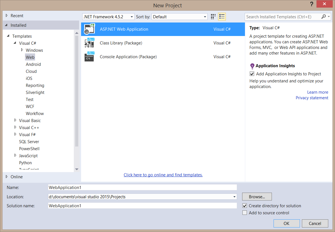Image resolution: width=335 pixels, height=232 pixels.
Task: Click the tree scrollbar up arrow
Action: coord(77,33)
